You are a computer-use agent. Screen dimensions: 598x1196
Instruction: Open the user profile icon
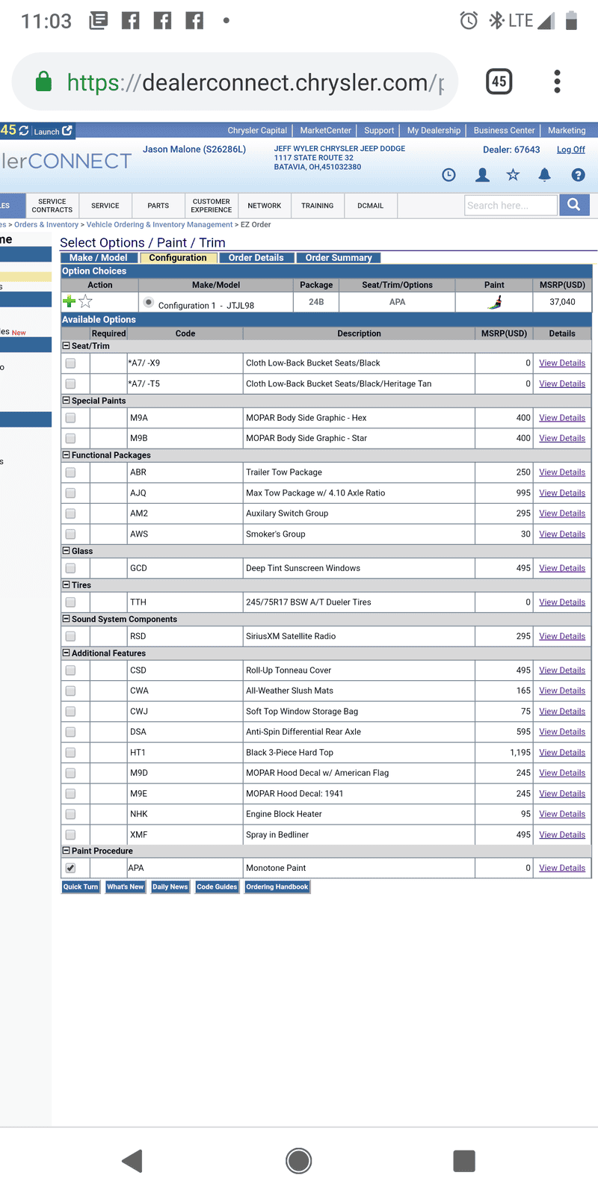point(482,175)
